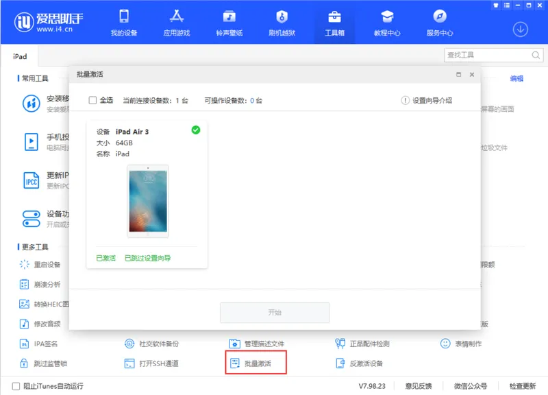The height and width of the screenshot is (395, 548).
Task: Click the download manager arrow icon
Action: [x=520, y=29]
